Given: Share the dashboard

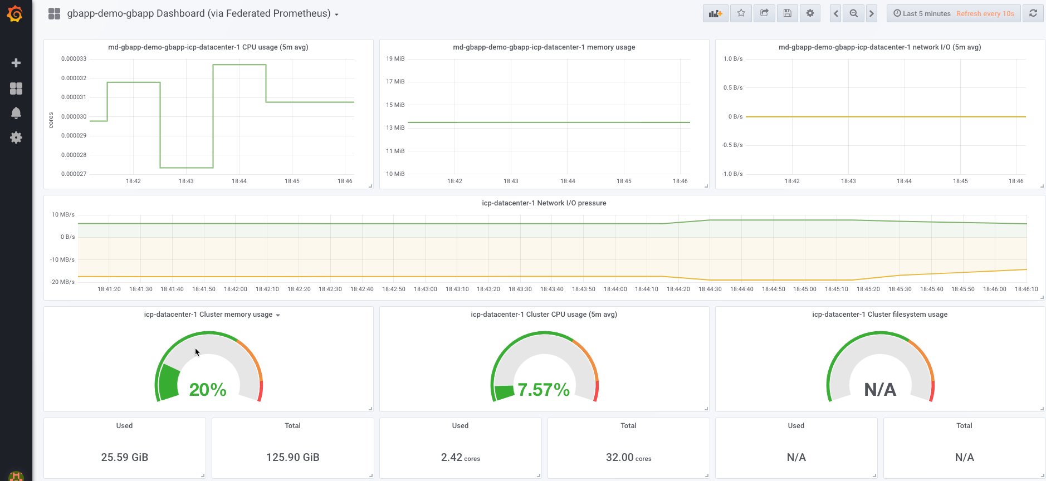Looking at the screenshot, I should [x=764, y=13].
